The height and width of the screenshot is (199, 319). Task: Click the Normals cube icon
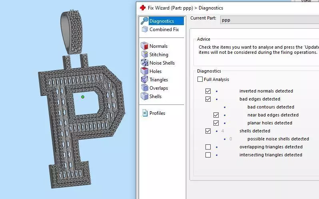144,46
